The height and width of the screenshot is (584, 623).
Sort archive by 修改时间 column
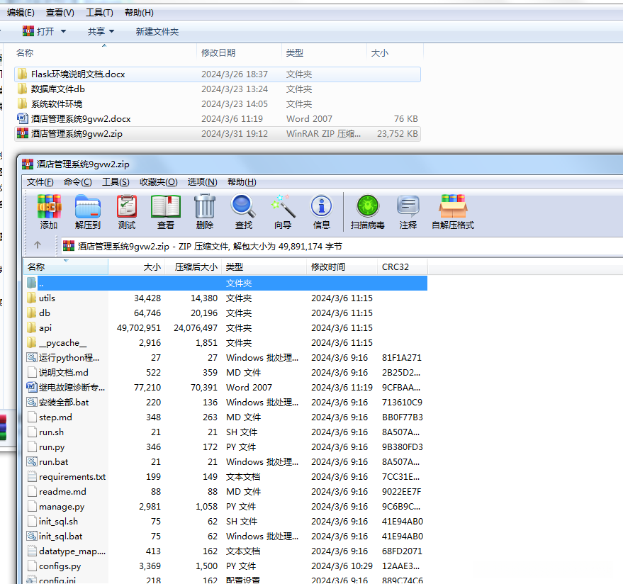click(342, 266)
